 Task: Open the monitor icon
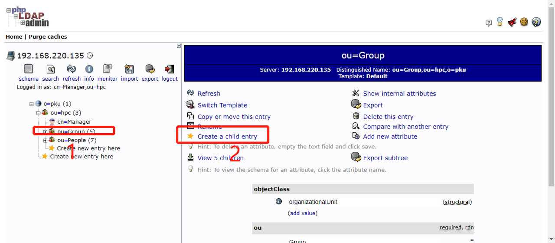click(x=108, y=69)
